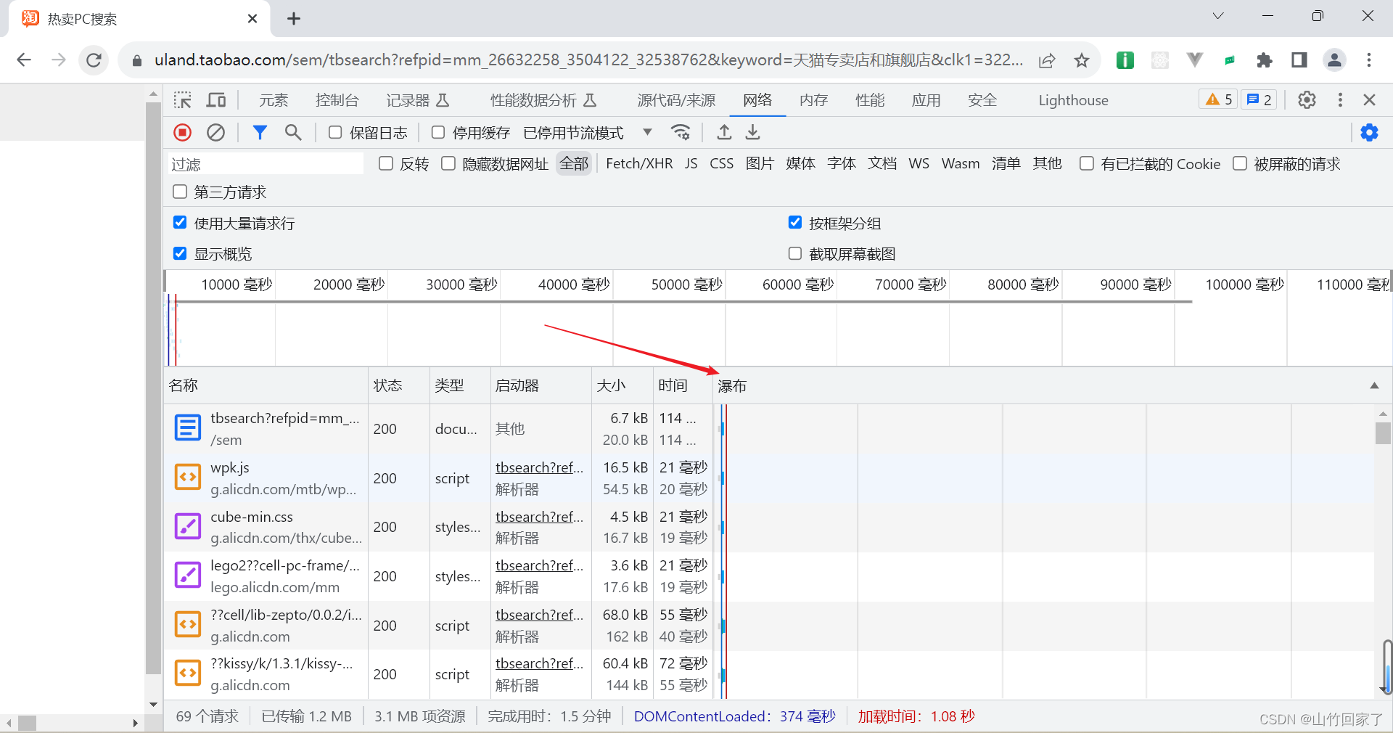Open 内存 panel tab
1393x733 pixels.
[813, 100]
